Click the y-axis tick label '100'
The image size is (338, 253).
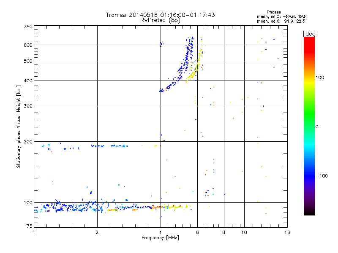28,203
